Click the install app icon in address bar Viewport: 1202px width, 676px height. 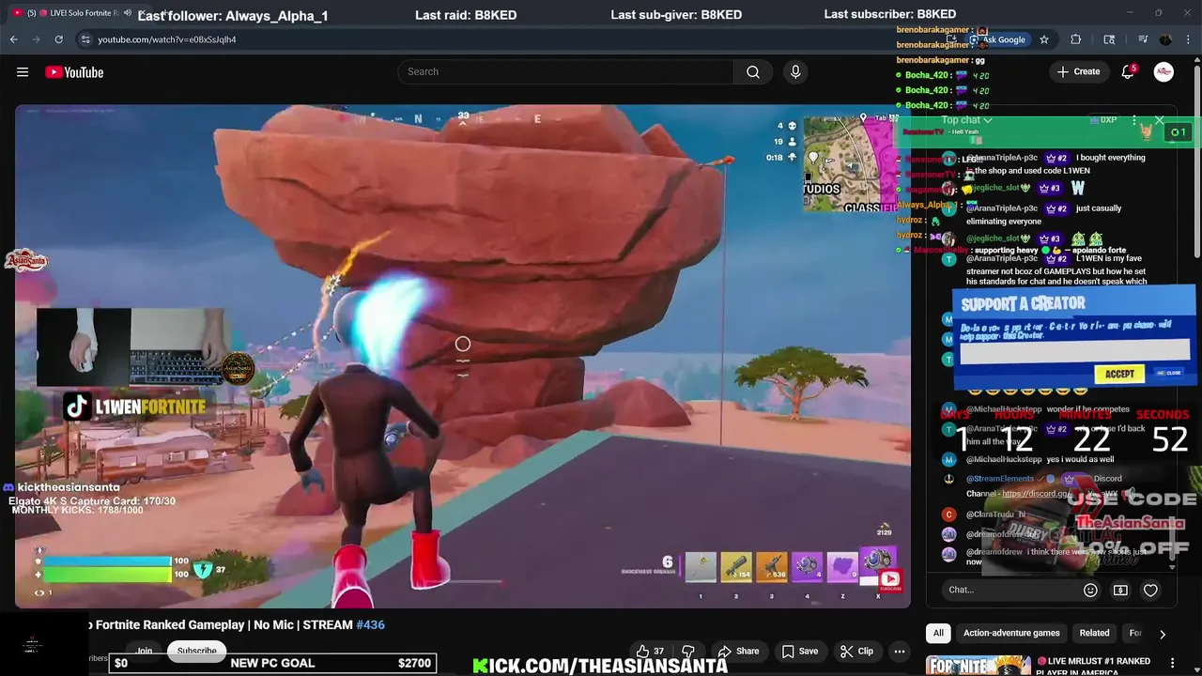tap(951, 39)
